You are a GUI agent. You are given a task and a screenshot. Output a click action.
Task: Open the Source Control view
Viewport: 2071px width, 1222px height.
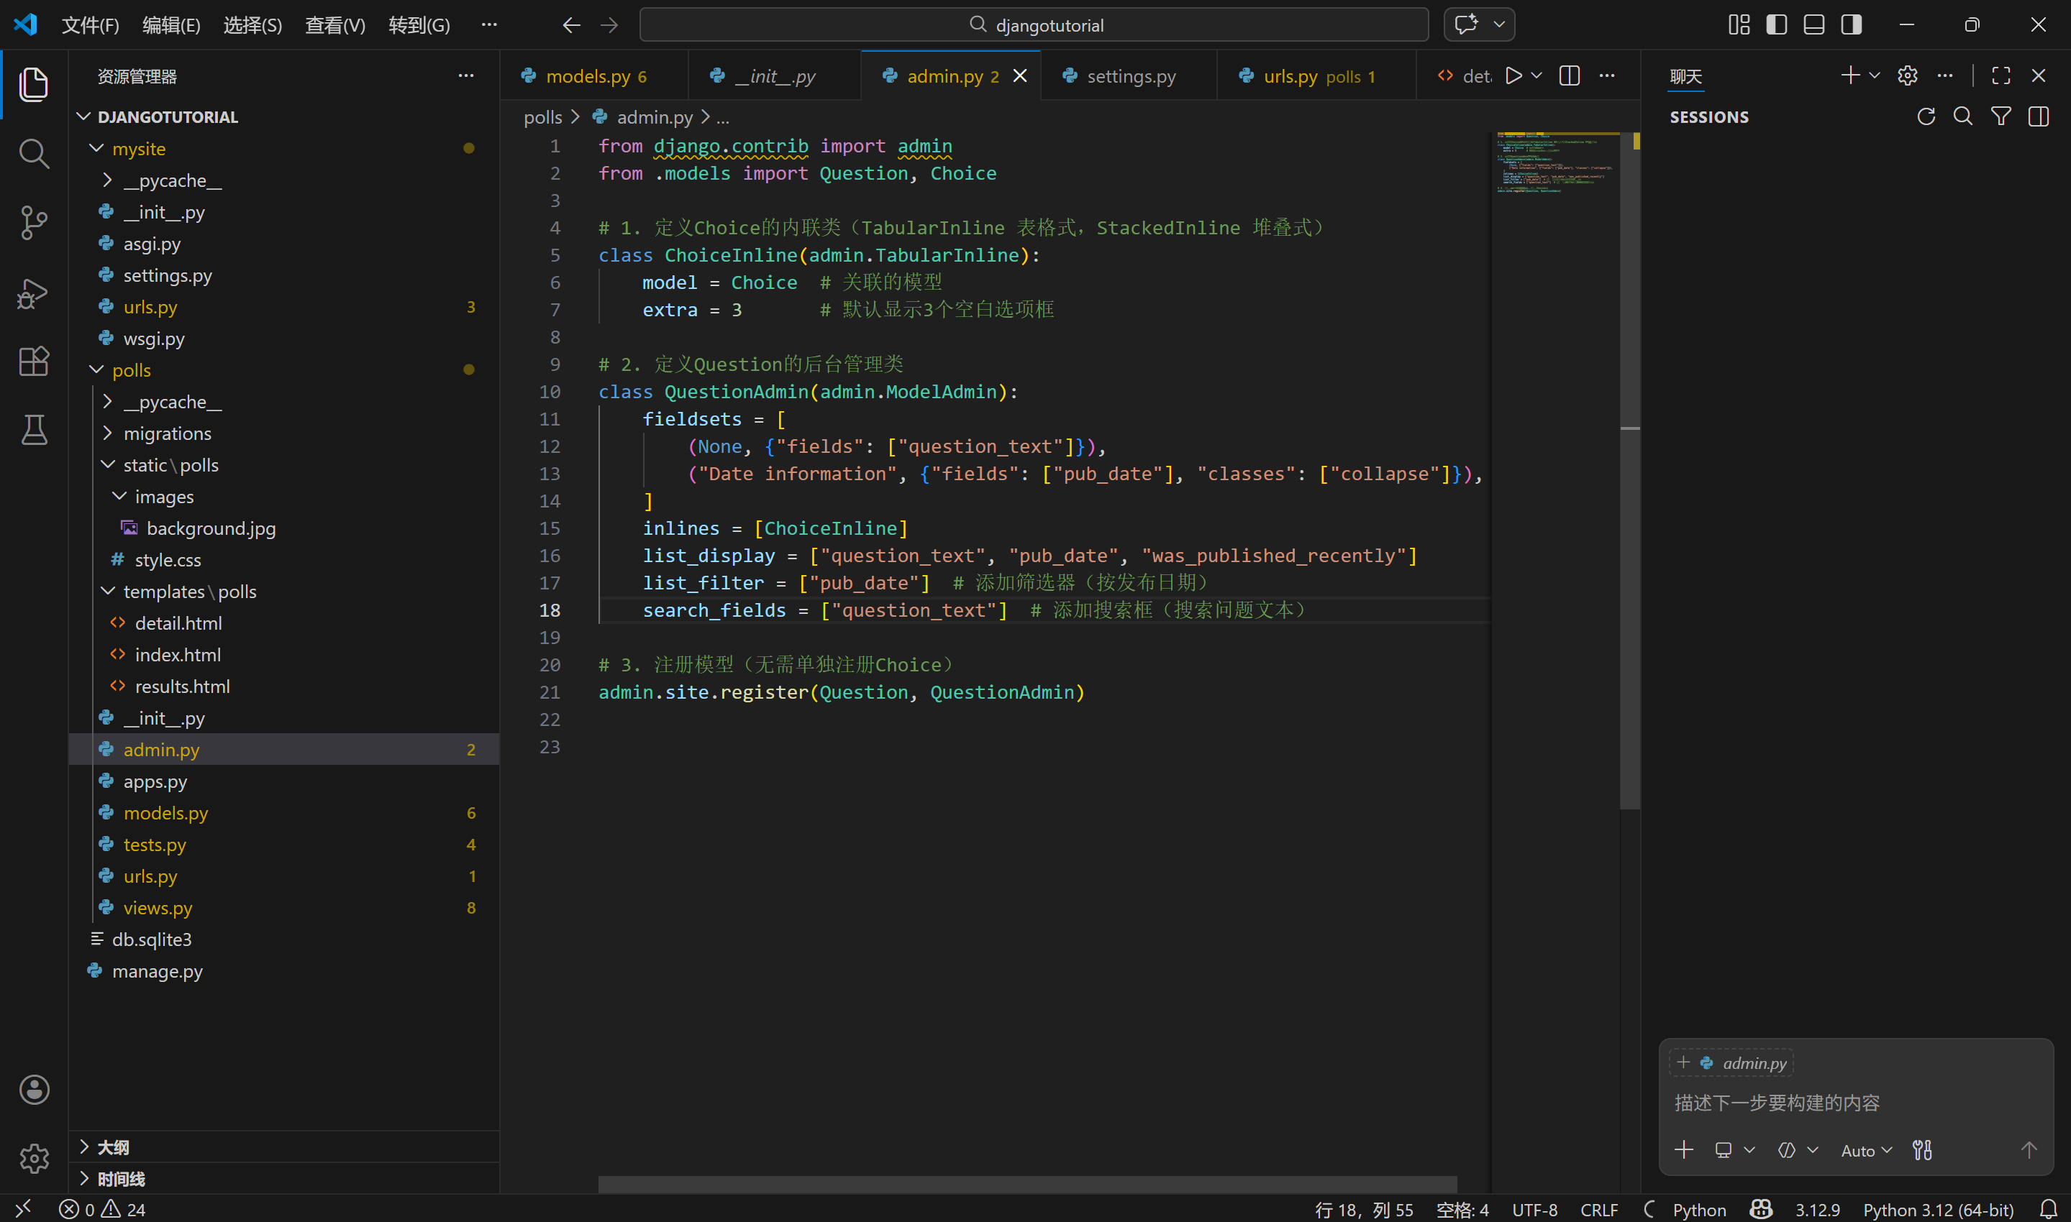tap(34, 222)
